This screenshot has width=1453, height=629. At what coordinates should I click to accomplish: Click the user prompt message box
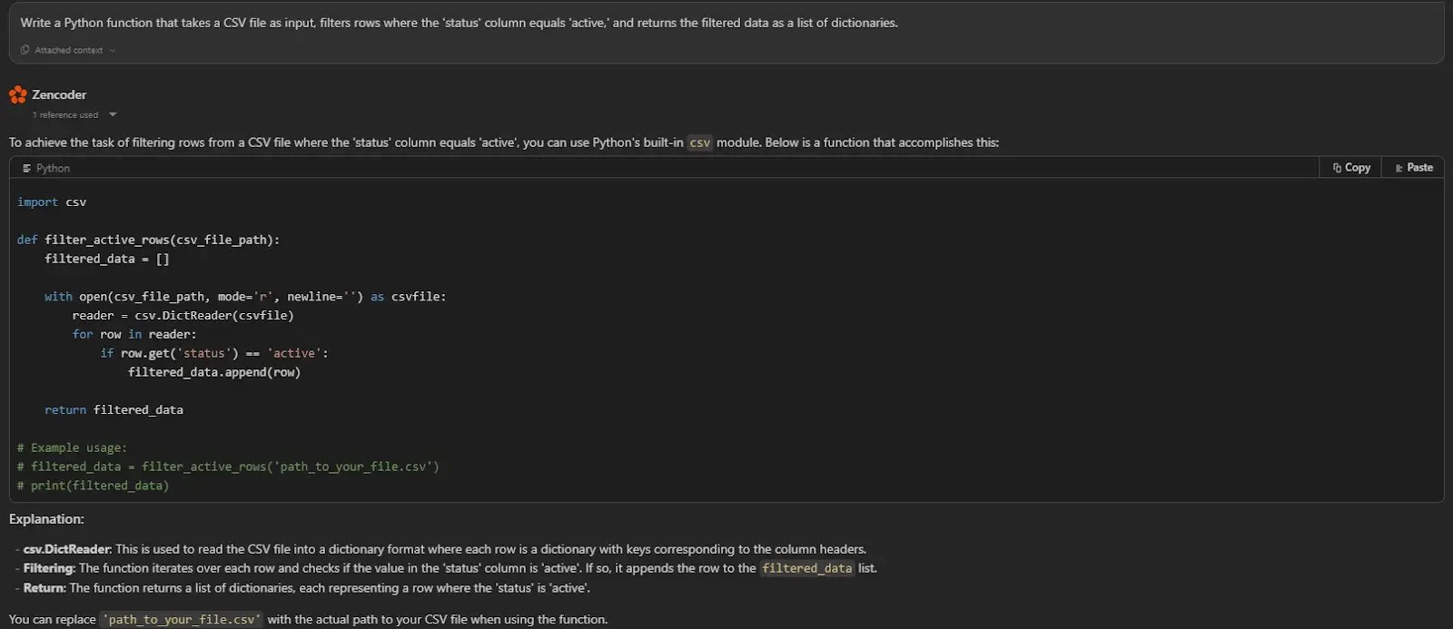click(726, 34)
